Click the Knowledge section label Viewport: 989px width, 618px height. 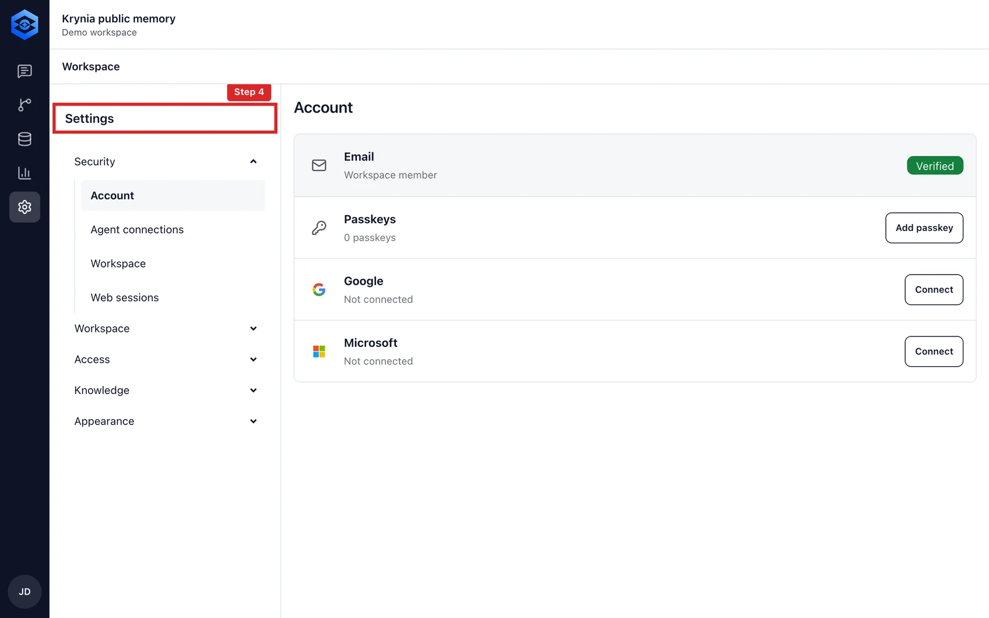tap(102, 391)
